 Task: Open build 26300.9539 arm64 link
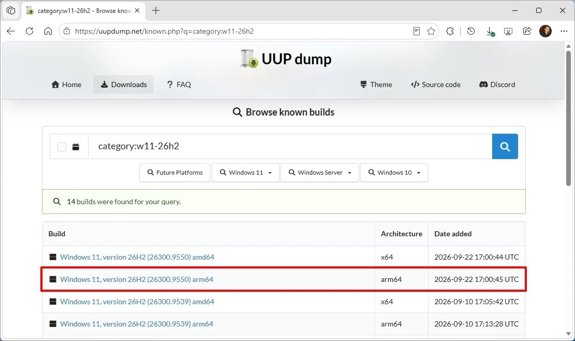point(137,324)
